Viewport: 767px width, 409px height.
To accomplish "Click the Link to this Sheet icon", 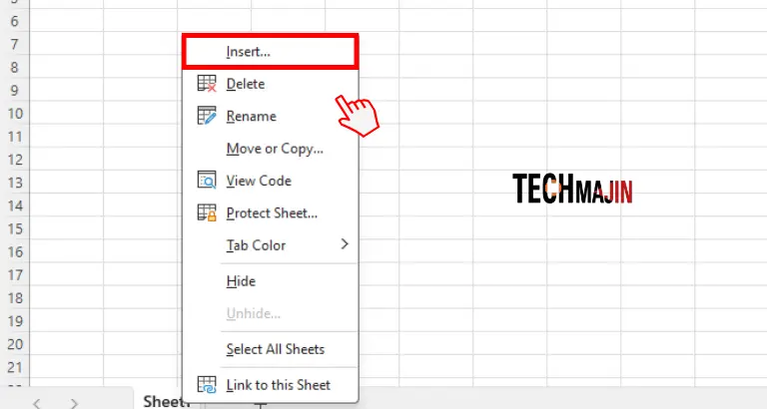I will pos(207,385).
